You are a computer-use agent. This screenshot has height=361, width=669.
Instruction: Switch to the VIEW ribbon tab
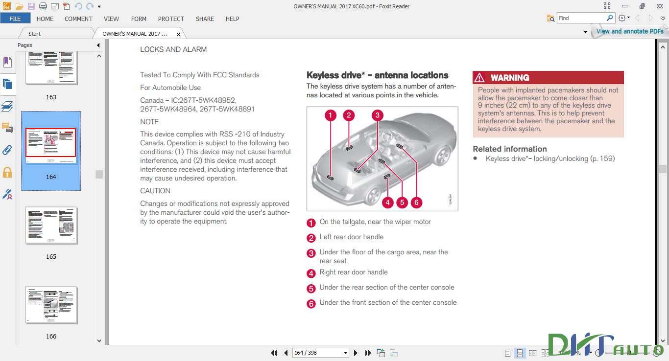point(111,19)
